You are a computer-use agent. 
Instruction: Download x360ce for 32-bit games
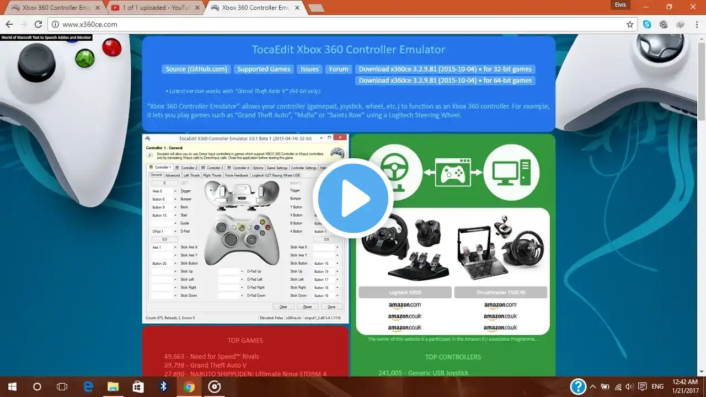point(445,69)
